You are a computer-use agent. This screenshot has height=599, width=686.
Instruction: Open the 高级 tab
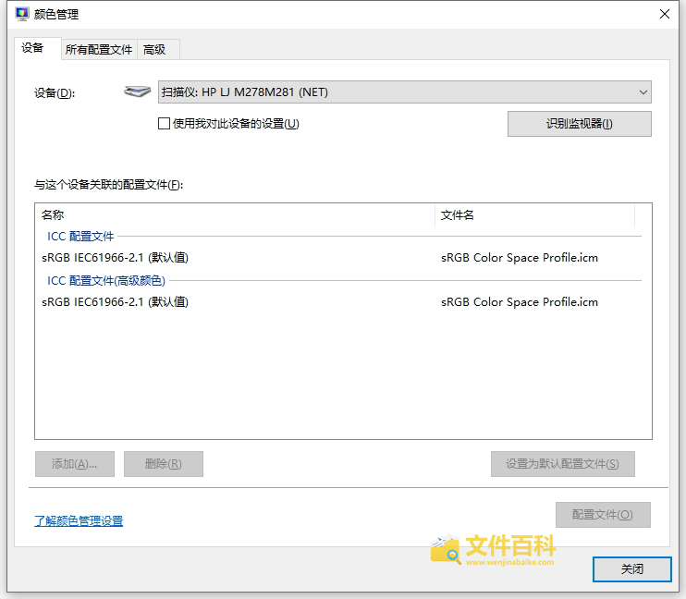pyautogui.click(x=154, y=50)
